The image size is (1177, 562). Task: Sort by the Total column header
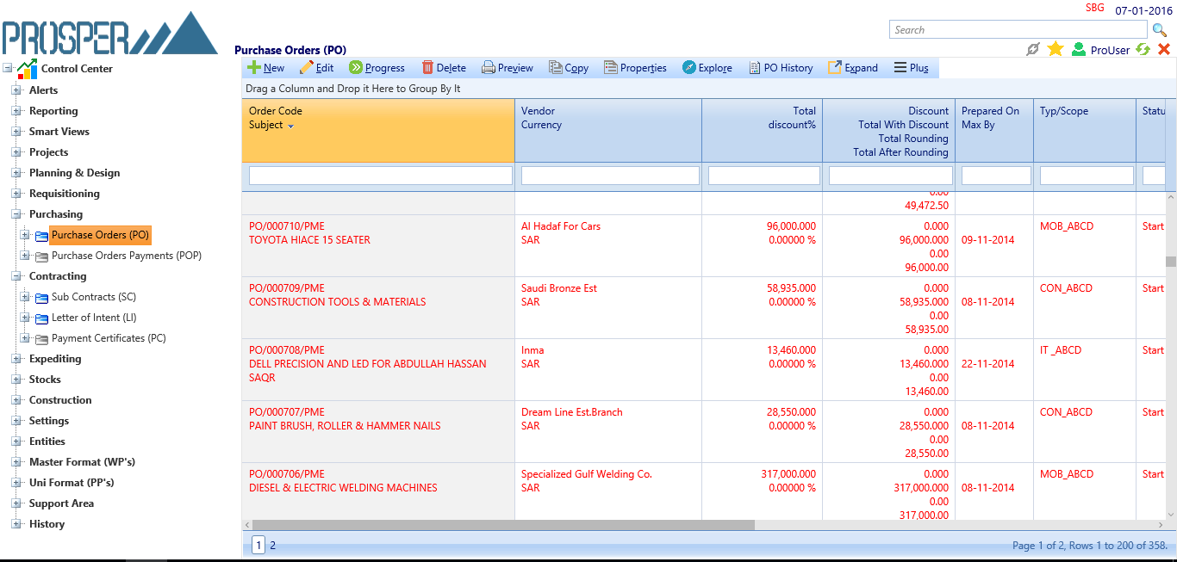pos(805,111)
